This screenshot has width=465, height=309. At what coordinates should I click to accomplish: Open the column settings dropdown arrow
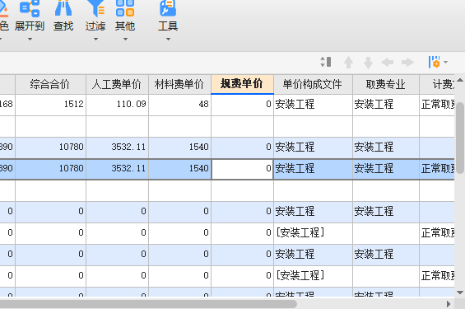point(445,63)
